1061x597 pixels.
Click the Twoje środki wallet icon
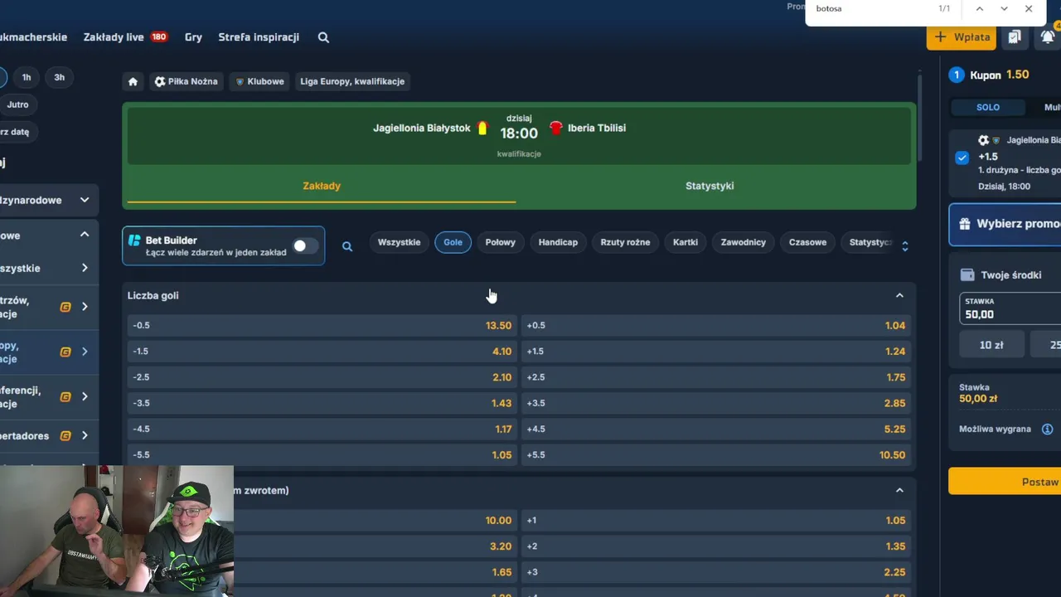[x=967, y=274]
